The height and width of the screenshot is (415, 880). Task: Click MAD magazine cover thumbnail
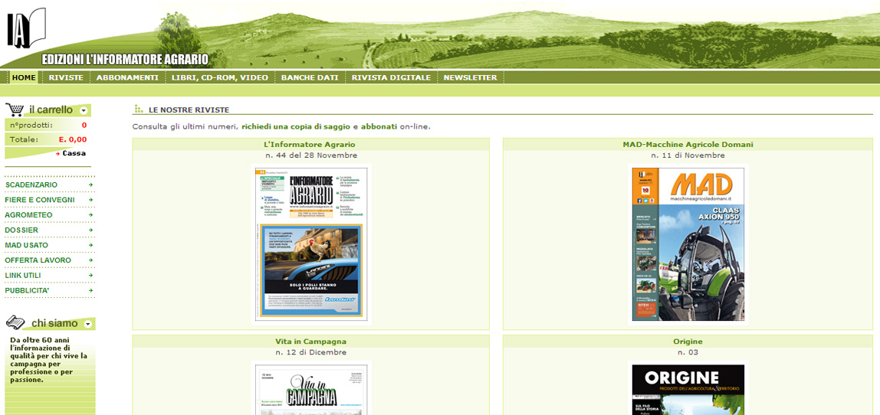(x=688, y=243)
